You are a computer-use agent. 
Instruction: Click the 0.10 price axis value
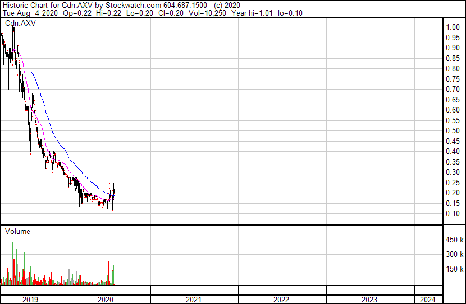tap(453, 214)
